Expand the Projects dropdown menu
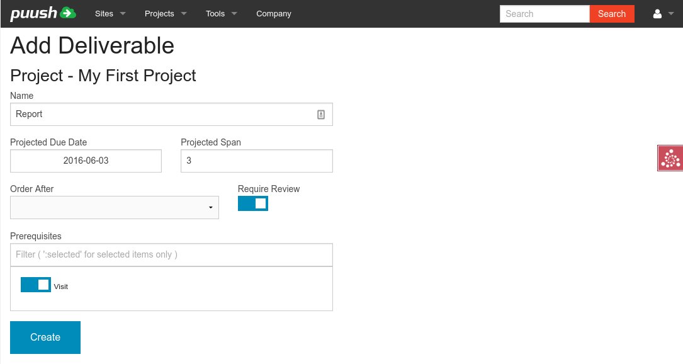683x364 pixels. point(166,14)
